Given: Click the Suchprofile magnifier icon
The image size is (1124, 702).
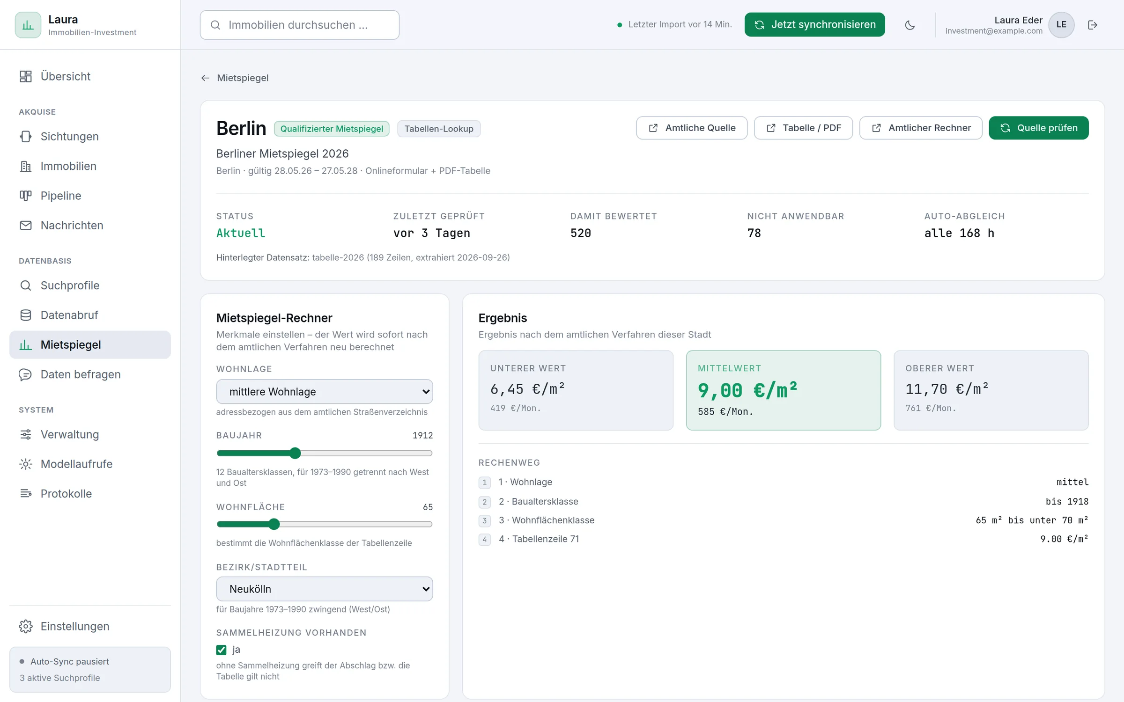Looking at the screenshot, I should [x=26, y=285].
